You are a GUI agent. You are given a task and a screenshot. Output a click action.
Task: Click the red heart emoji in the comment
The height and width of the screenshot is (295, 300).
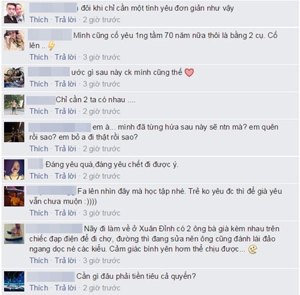point(189,73)
